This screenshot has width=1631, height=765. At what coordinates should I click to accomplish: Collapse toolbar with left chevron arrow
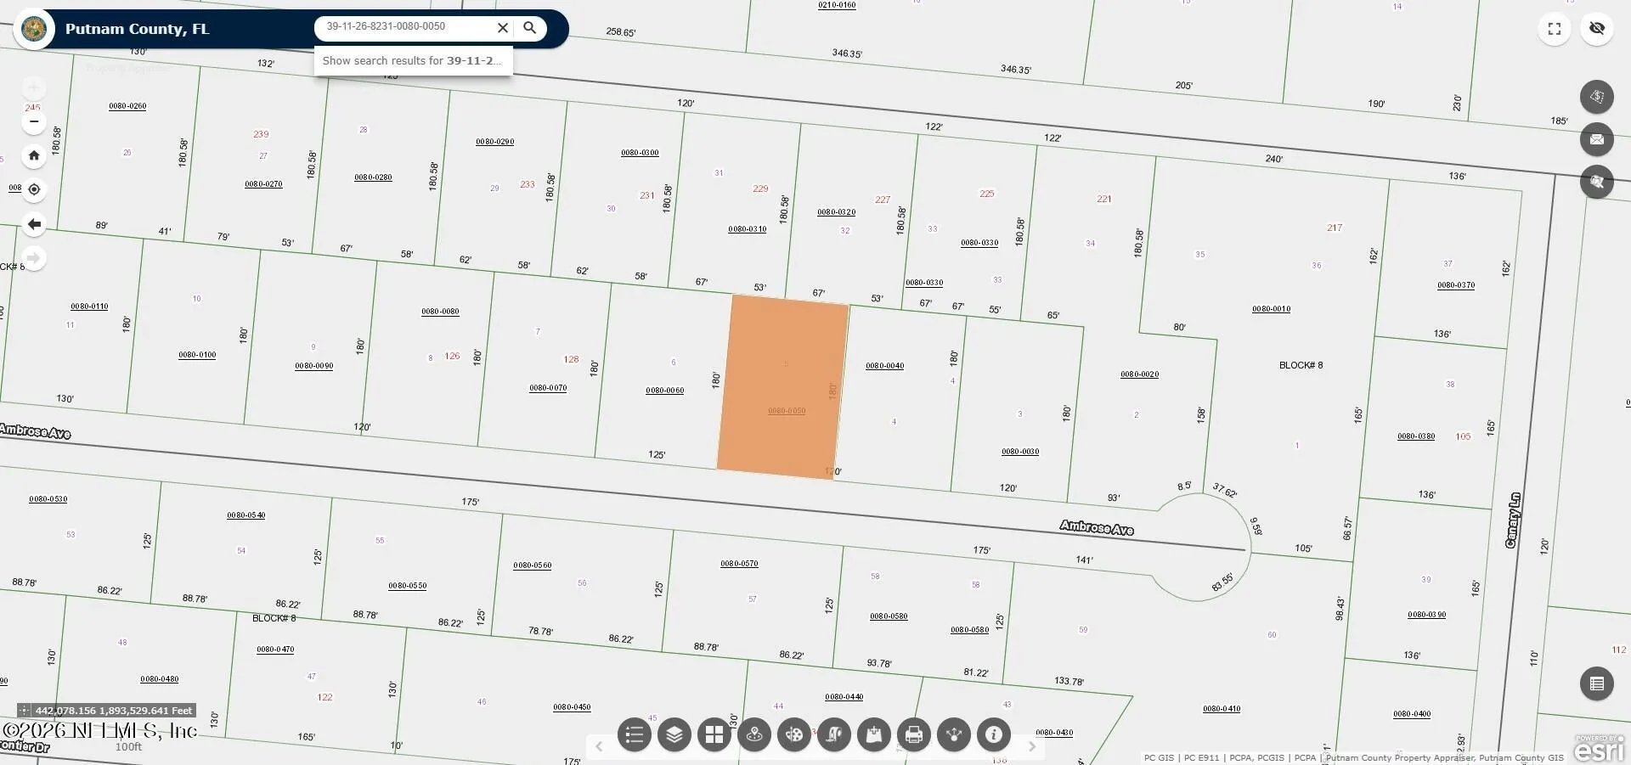point(599,746)
